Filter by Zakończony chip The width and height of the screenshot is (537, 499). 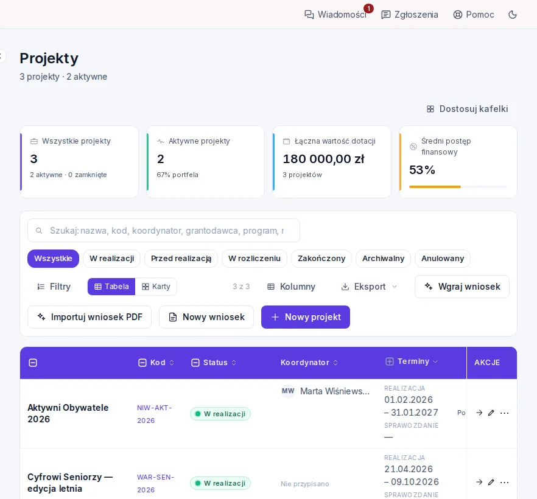321,259
